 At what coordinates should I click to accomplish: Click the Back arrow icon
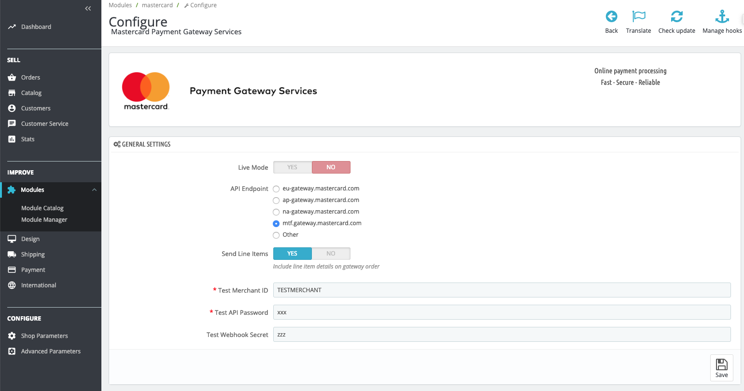coord(611,16)
